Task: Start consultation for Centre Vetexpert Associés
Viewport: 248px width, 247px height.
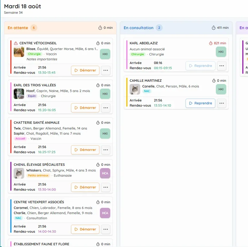Action: 85,229
